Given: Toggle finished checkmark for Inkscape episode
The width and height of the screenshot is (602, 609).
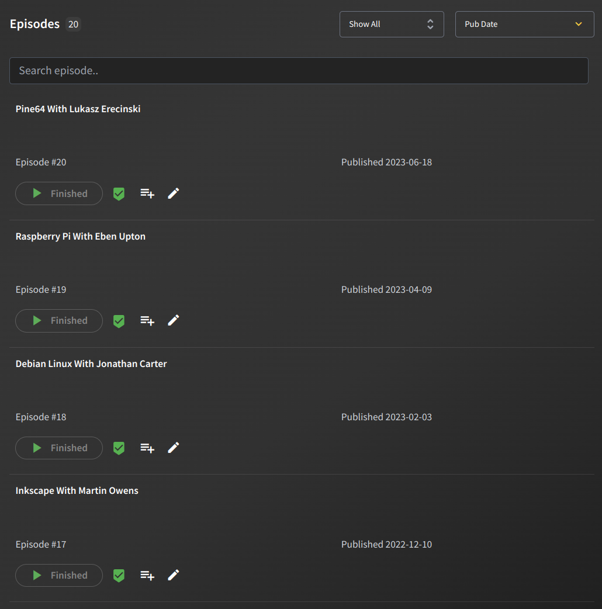Looking at the screenshot, I should click(x=119, y=576).
